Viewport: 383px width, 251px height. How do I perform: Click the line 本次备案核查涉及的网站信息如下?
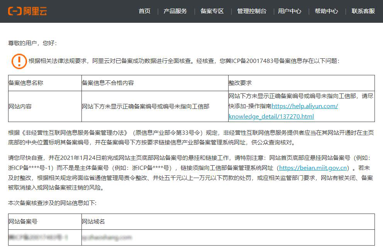(x=52, y=203)
